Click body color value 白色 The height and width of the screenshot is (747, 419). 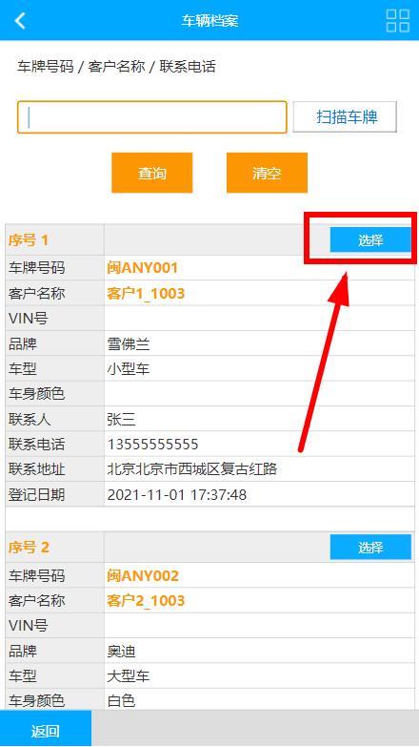(122, 701)
